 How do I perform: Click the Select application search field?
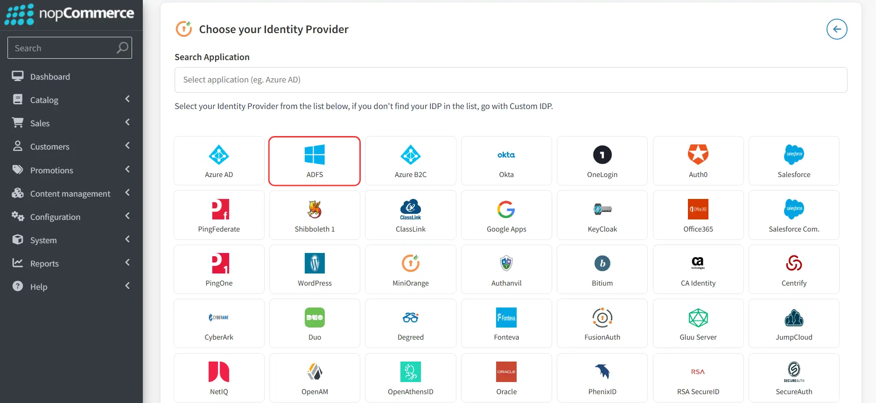click(x=511, y=80)
